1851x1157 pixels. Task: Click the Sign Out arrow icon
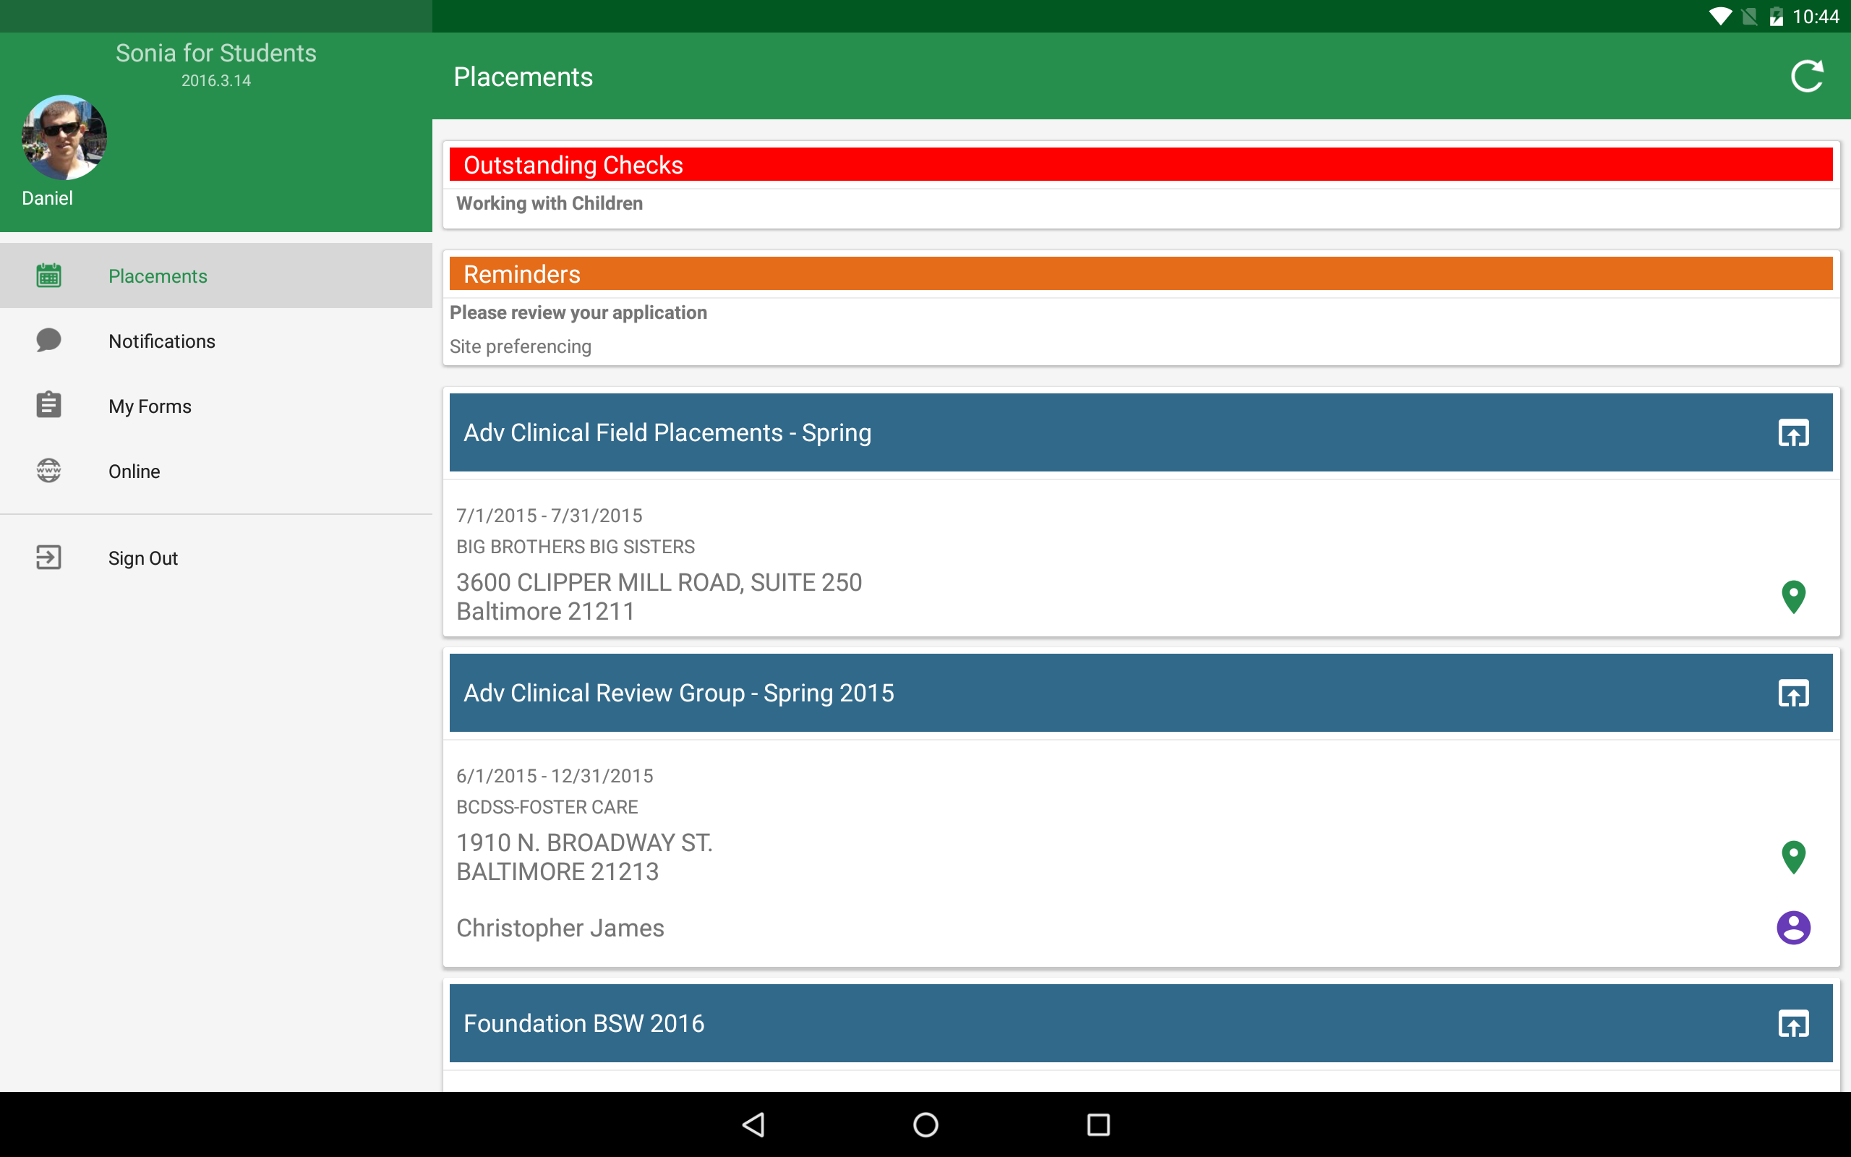pyautogui.click(x=49, y=557)
